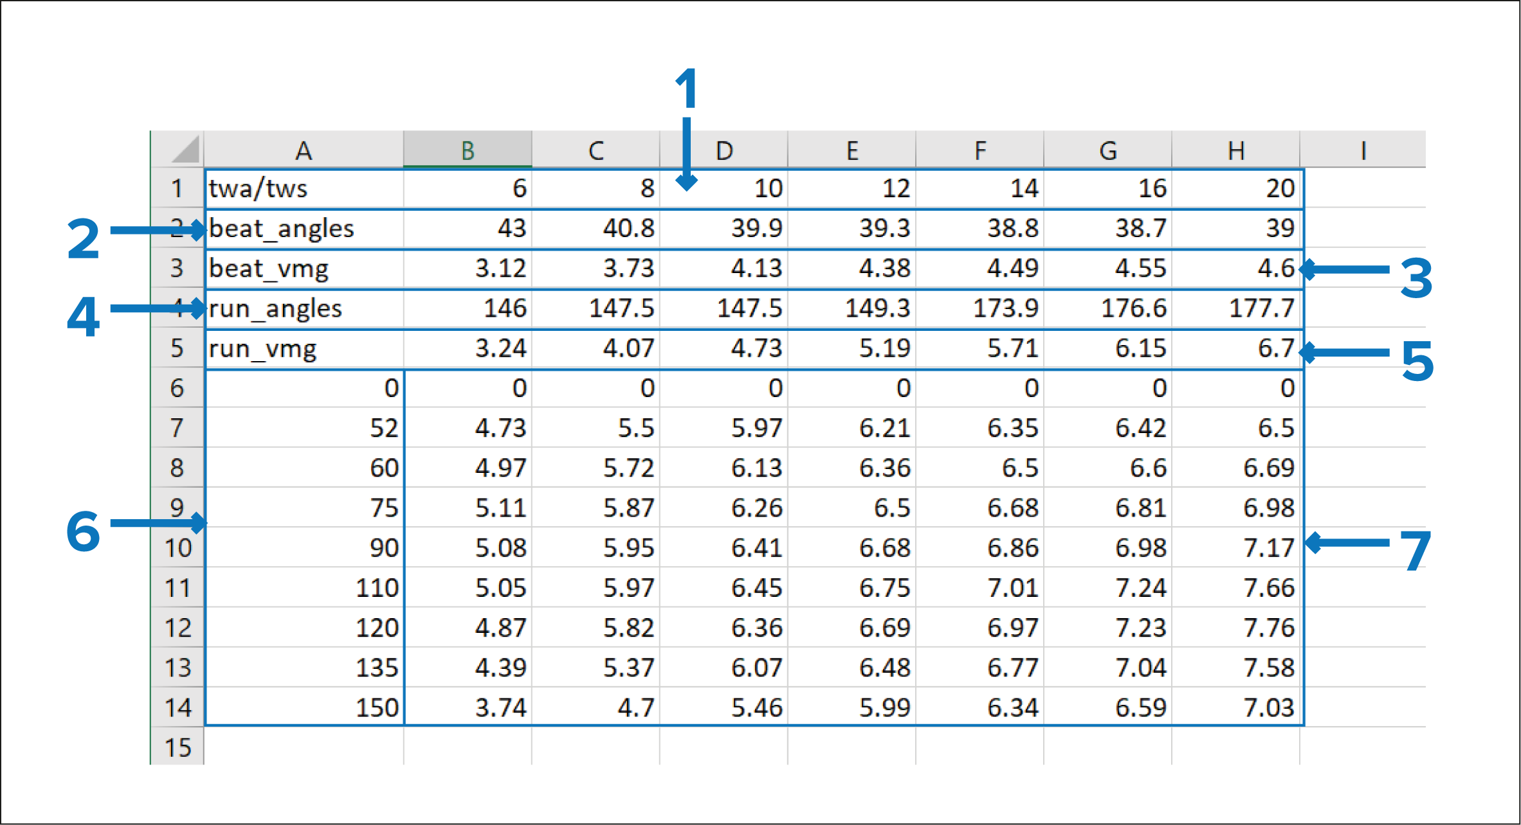Select the cell containing 149.3
Image resolution: width=1521 pixels, height=825 pixels.
click(852, 309)
